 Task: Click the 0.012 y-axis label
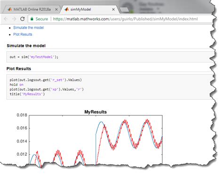(22, 154)
